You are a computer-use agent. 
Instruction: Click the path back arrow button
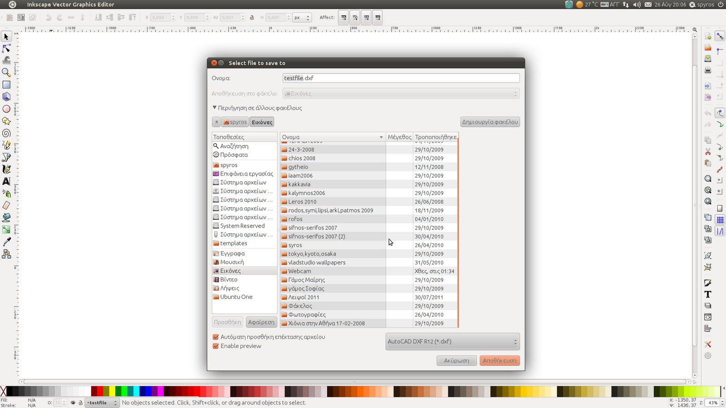[216, 122]
